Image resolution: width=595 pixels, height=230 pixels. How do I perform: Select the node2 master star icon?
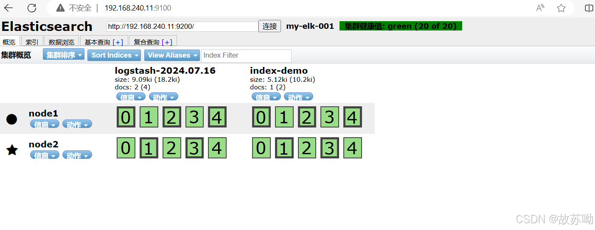12,150
